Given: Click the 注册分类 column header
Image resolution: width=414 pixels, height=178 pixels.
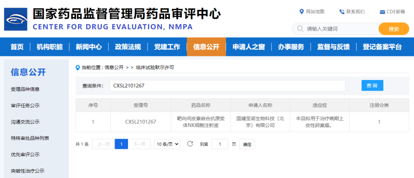Looking at the screenshot, I should [379, 105].
